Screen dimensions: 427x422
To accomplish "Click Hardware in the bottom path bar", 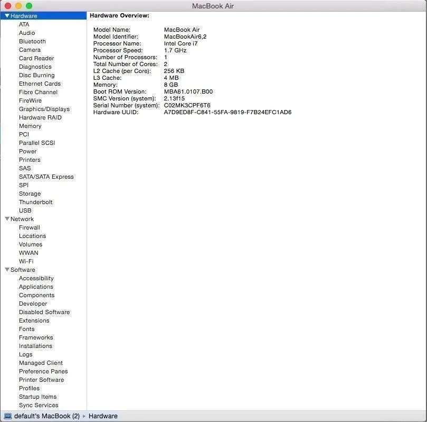I will (x=103, y=416).
